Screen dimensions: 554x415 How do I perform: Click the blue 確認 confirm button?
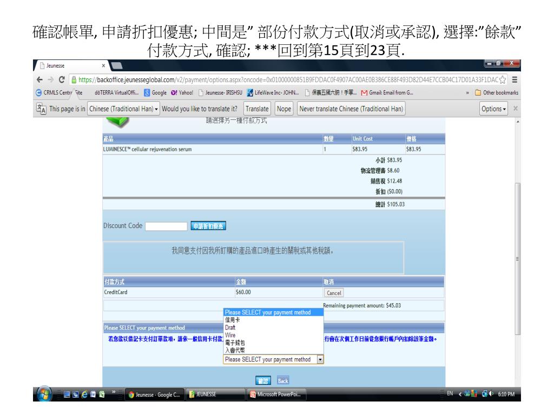point(263,381)
